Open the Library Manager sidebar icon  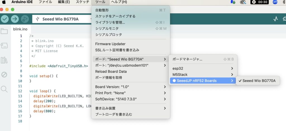(4, 60)
